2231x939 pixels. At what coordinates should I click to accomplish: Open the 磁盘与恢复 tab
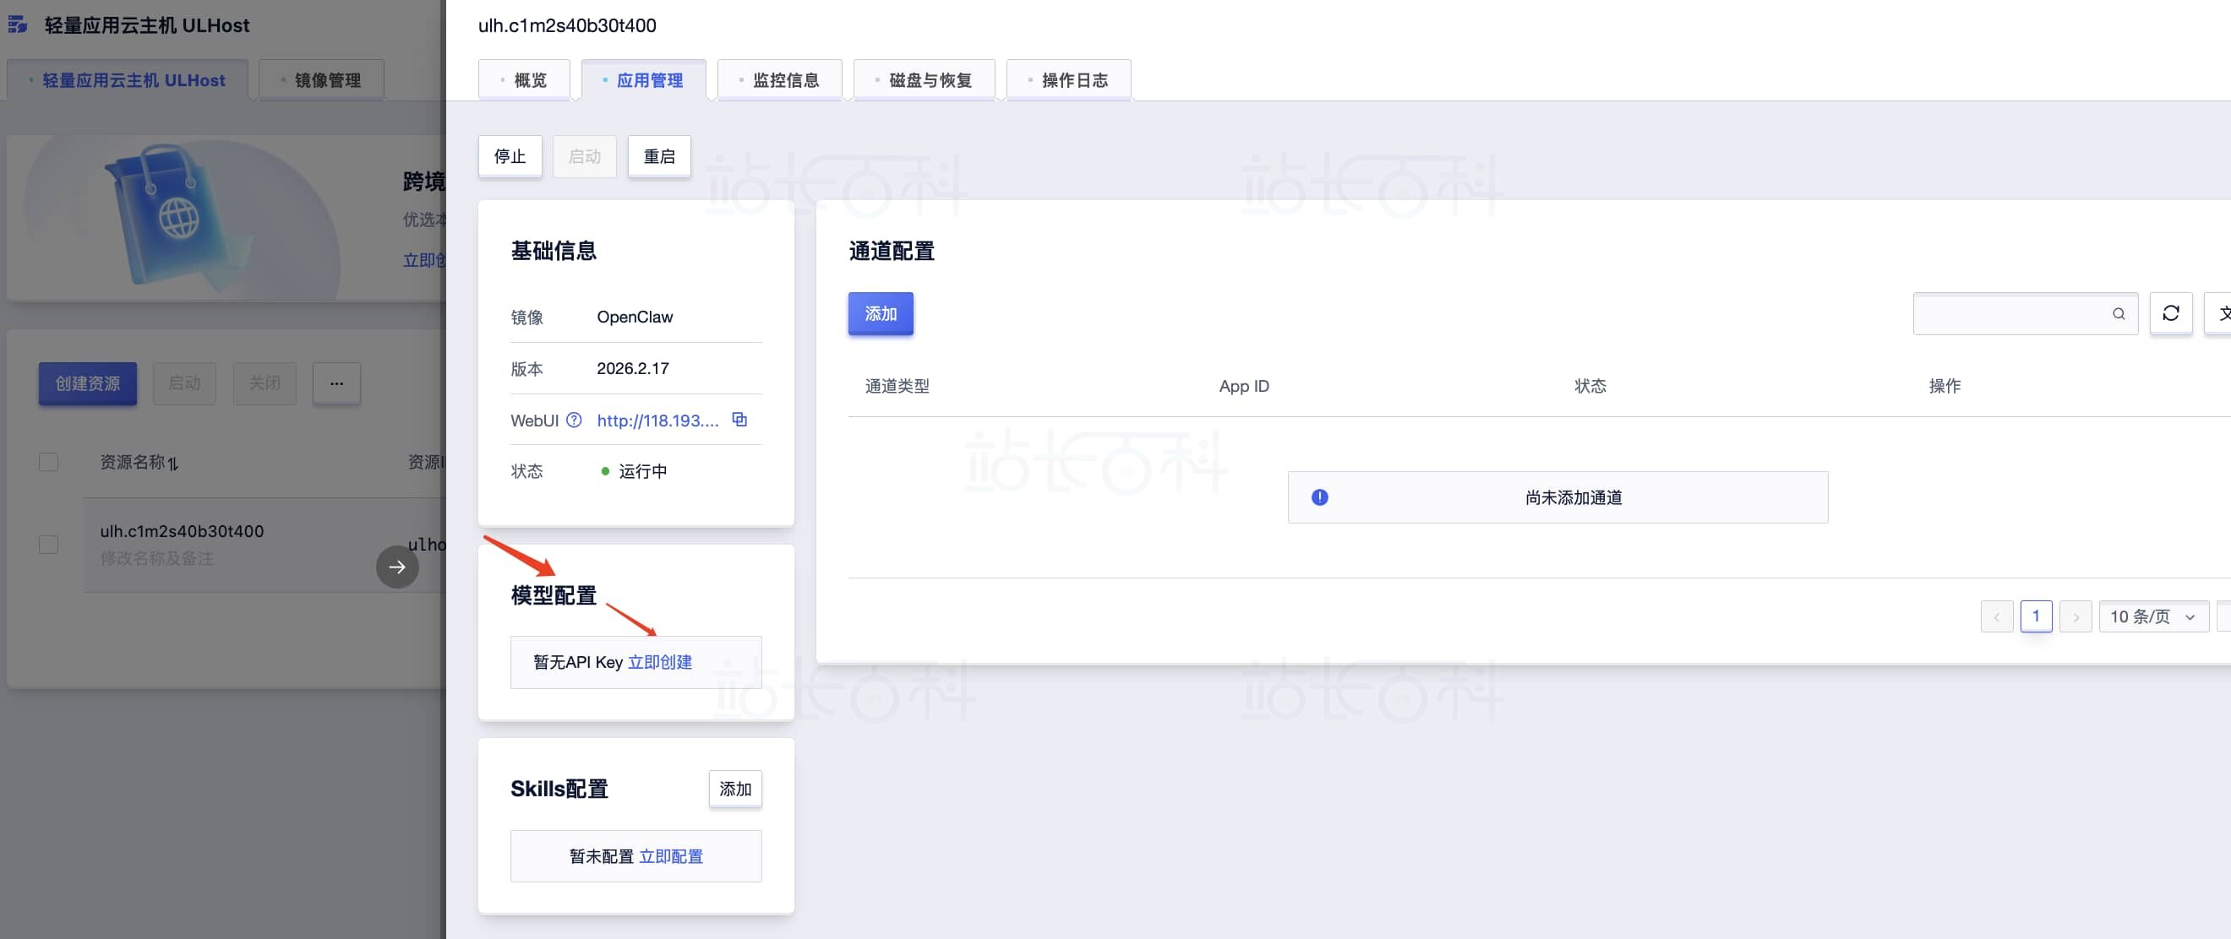pos(925,79)
